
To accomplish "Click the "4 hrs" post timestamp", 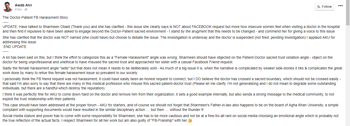I will (18, 9).
